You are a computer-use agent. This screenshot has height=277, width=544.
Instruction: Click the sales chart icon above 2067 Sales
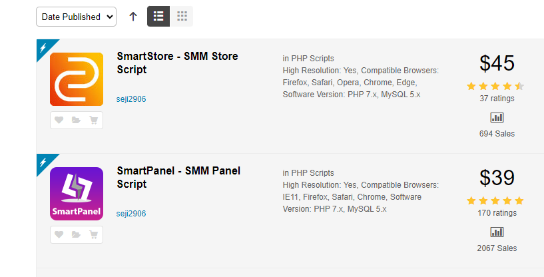point(497,232)
